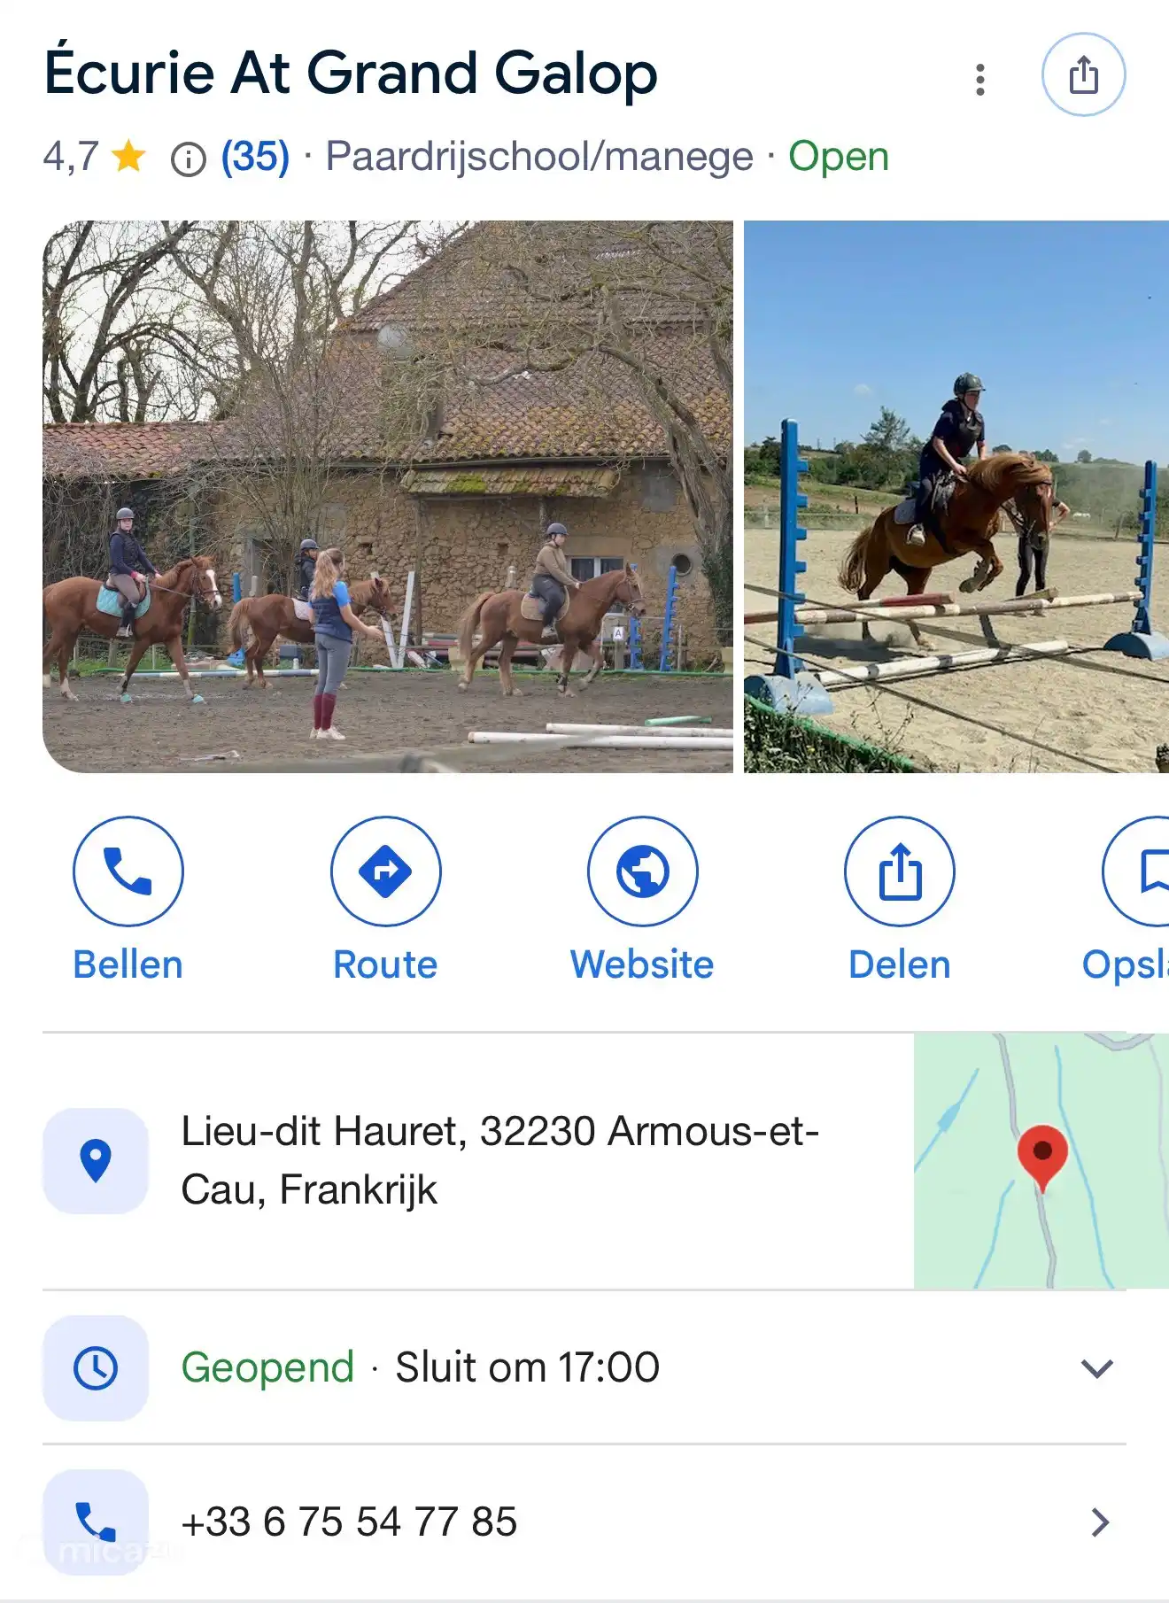This screenshot has height=1603, width=1169.
Task: Click the rating info icon
Action: point(188,159)
